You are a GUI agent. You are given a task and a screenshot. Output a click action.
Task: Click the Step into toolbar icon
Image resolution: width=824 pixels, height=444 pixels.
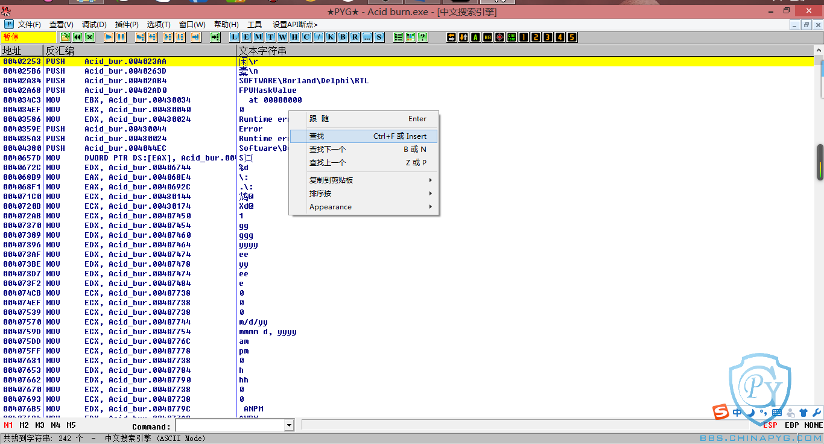(x=140, y=37)
